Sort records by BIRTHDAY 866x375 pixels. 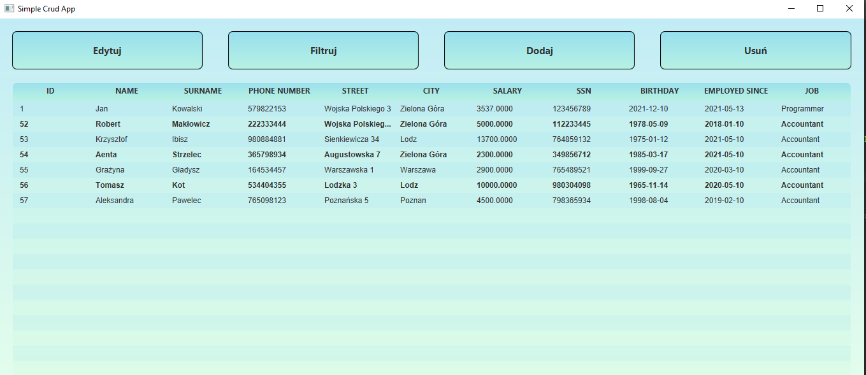[660, 90]
